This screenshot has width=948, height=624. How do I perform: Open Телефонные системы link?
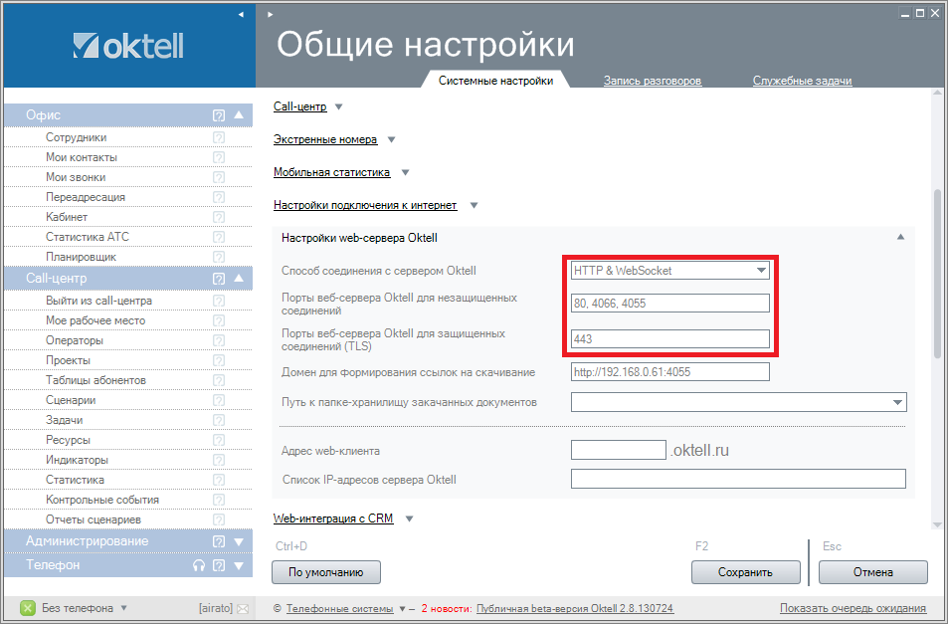coord(340,609)
